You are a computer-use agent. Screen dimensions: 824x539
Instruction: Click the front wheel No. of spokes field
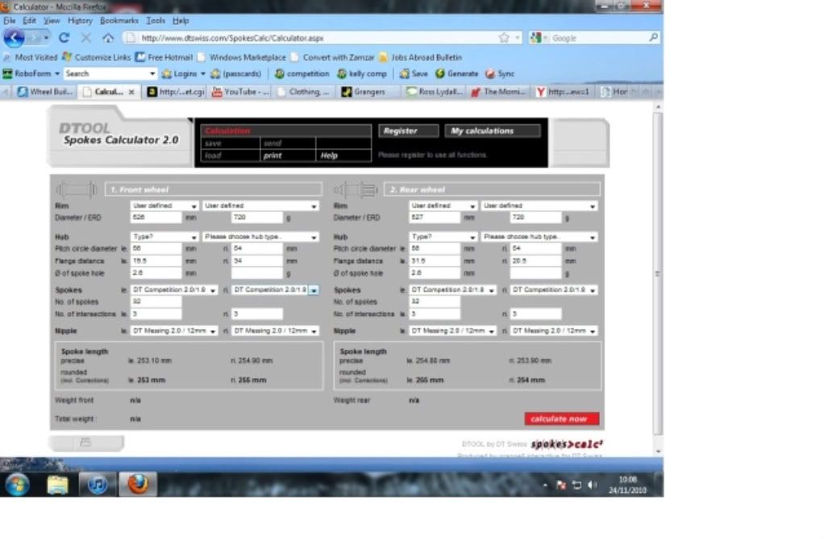(156, 301)
